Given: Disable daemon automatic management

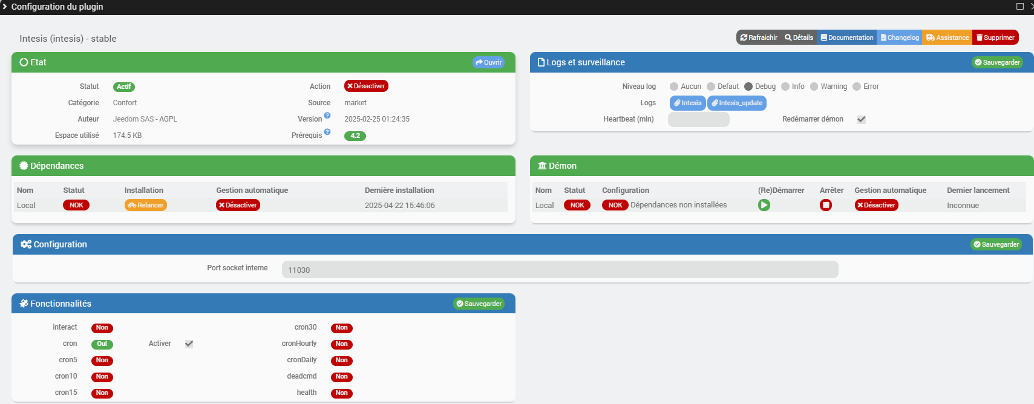Looking at the screenshot, I should (876, 205).
